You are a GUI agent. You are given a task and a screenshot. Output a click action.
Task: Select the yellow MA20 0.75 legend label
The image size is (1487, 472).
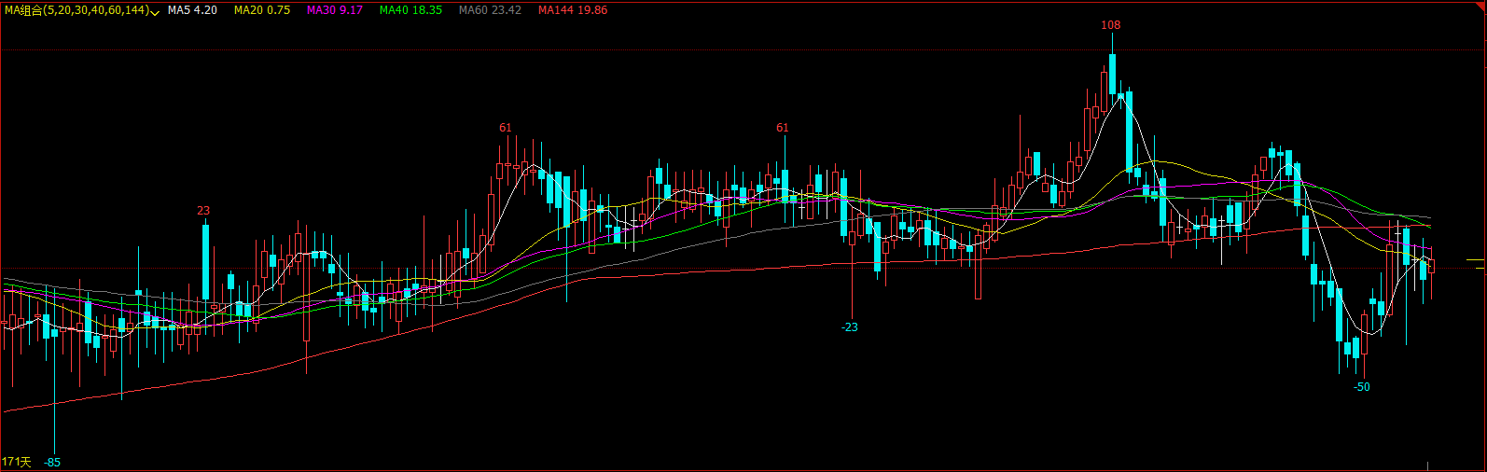pyautogui.click(x=261, y=10)
